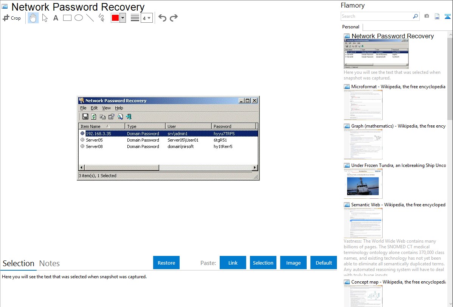Image resolution: width=453 pixels, height=307 pixels.
Task: Select the arrow pointer tool
Action: (x=45, y=18)
